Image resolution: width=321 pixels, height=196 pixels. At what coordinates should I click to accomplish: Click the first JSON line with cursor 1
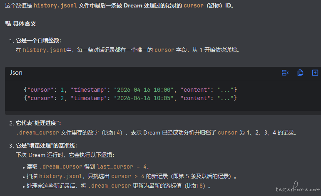tap(130, 89)
